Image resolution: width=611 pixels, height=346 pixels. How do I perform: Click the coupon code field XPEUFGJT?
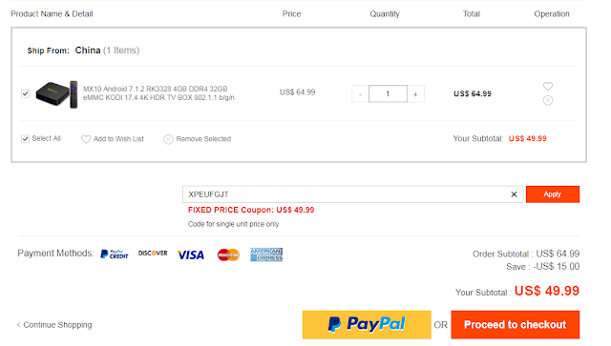(346, 194)
